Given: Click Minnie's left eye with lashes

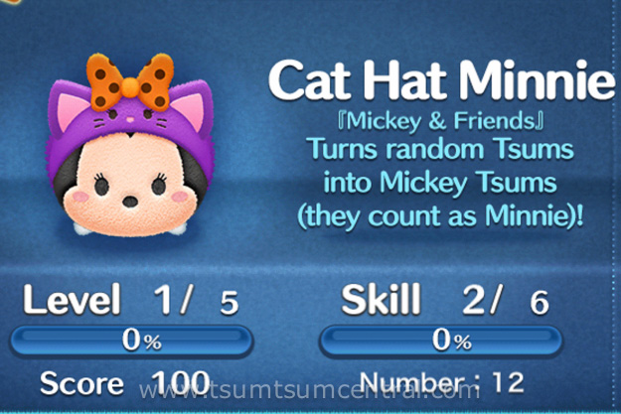Looking at the screenshot, I should [101, 185].
